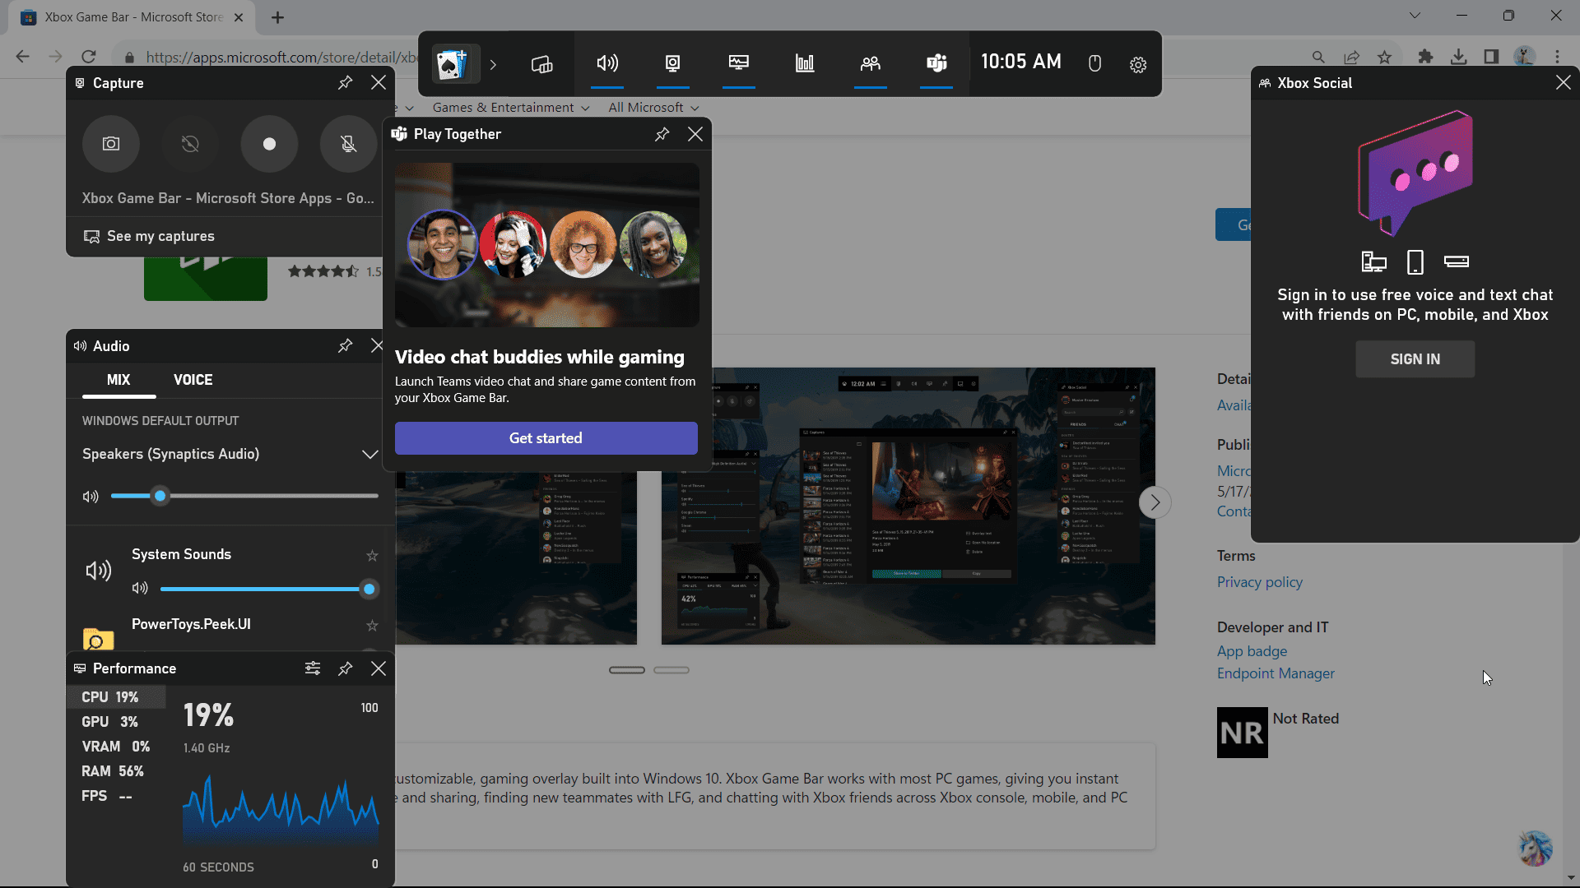The width and height of the screenshot is (1580, 888).
Task: Show next screenshot with carousel arrow
Action: [x=1155, y=502]
